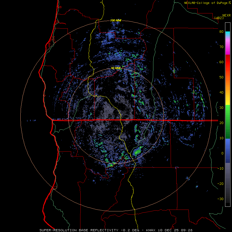
Task: Click the 50 value on the dBZ scale
Action: [x=221, y=77]
